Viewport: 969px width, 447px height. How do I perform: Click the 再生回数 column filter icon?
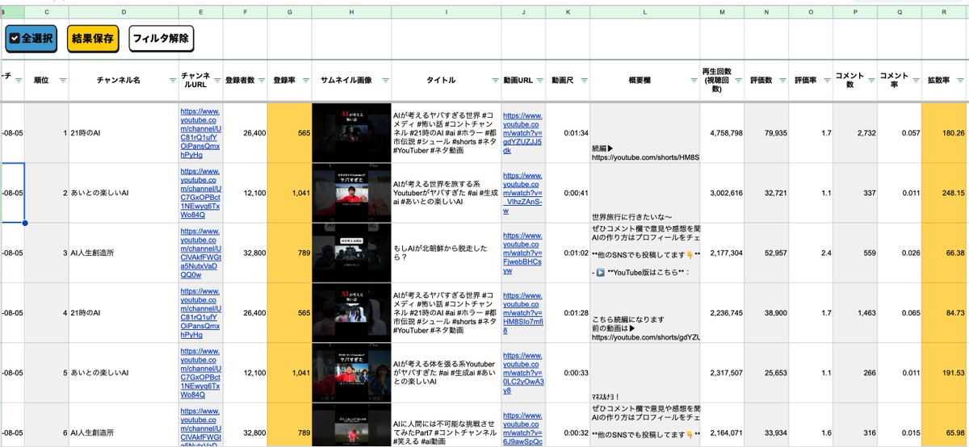click(x=737, y=81)
